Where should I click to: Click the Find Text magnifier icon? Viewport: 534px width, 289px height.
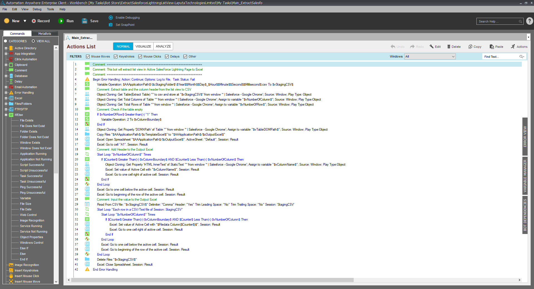point(522,56)
